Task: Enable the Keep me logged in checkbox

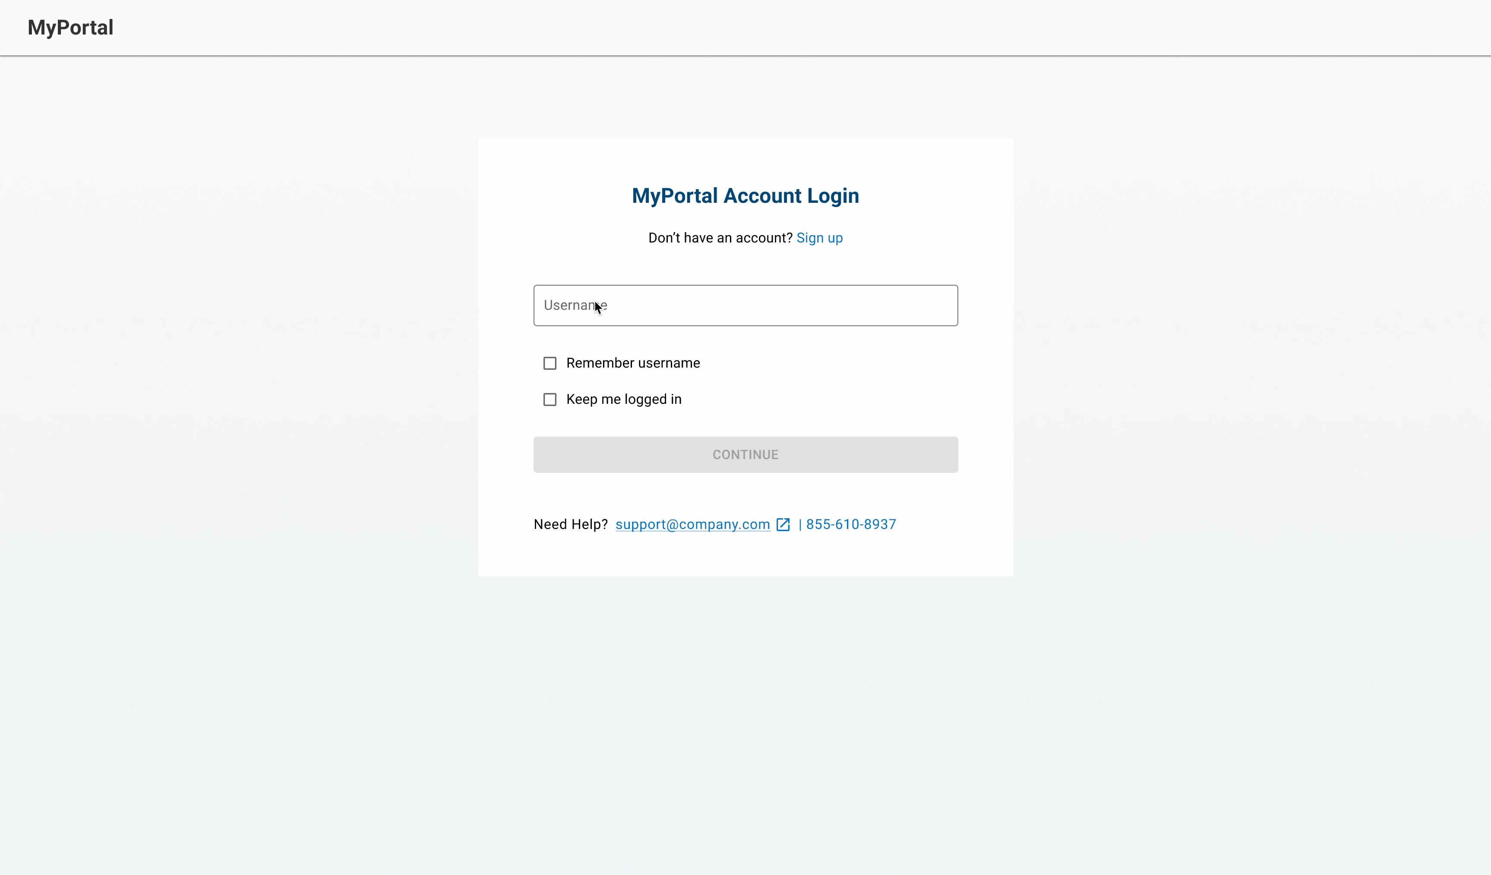Action: click(x=550, y=400)
